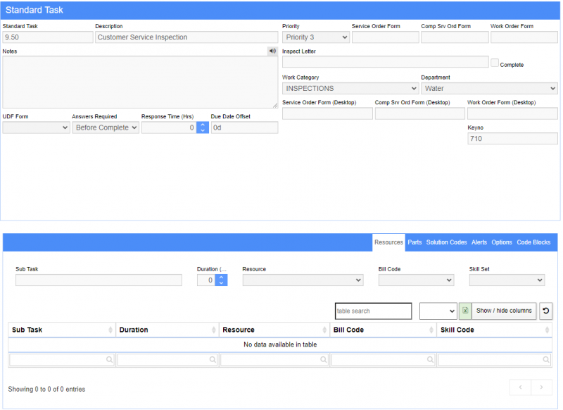Click the magnifier in the Bill Code filter
The image size is (563, 410).
click(431, 359)
